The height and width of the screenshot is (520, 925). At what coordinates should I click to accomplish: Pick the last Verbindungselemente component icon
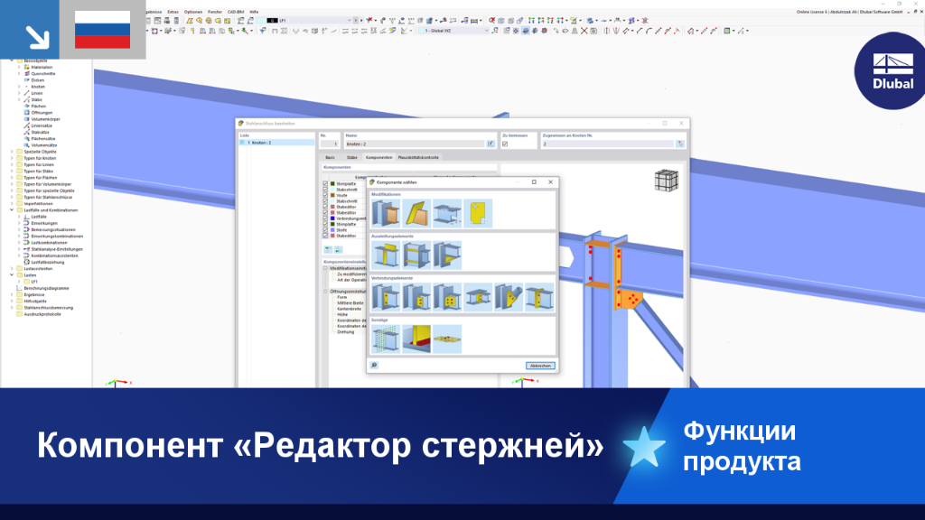(x=539, y=297)
